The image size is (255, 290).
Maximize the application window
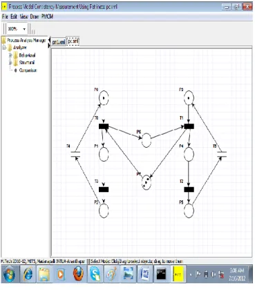237,7
